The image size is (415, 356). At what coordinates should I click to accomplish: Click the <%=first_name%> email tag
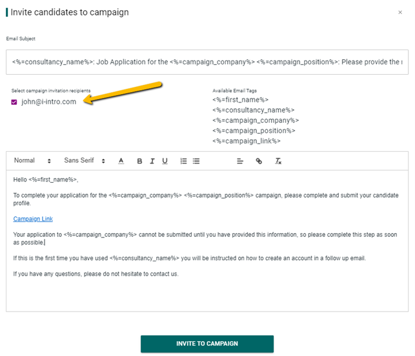240,100
